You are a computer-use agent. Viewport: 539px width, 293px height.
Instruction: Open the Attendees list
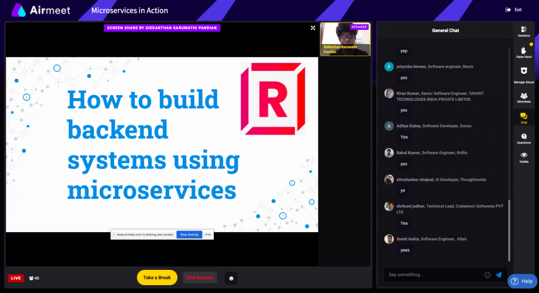click(x=524, y=98)
